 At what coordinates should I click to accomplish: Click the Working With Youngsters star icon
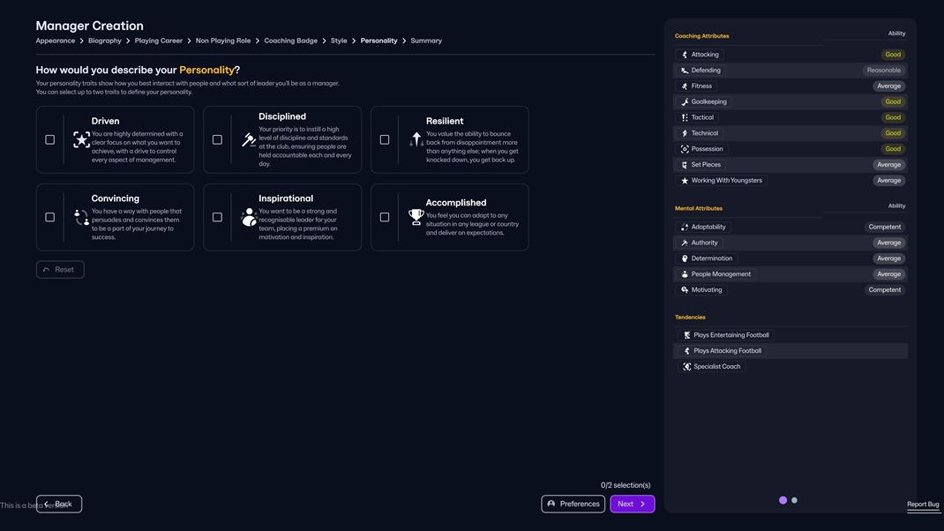685,181
